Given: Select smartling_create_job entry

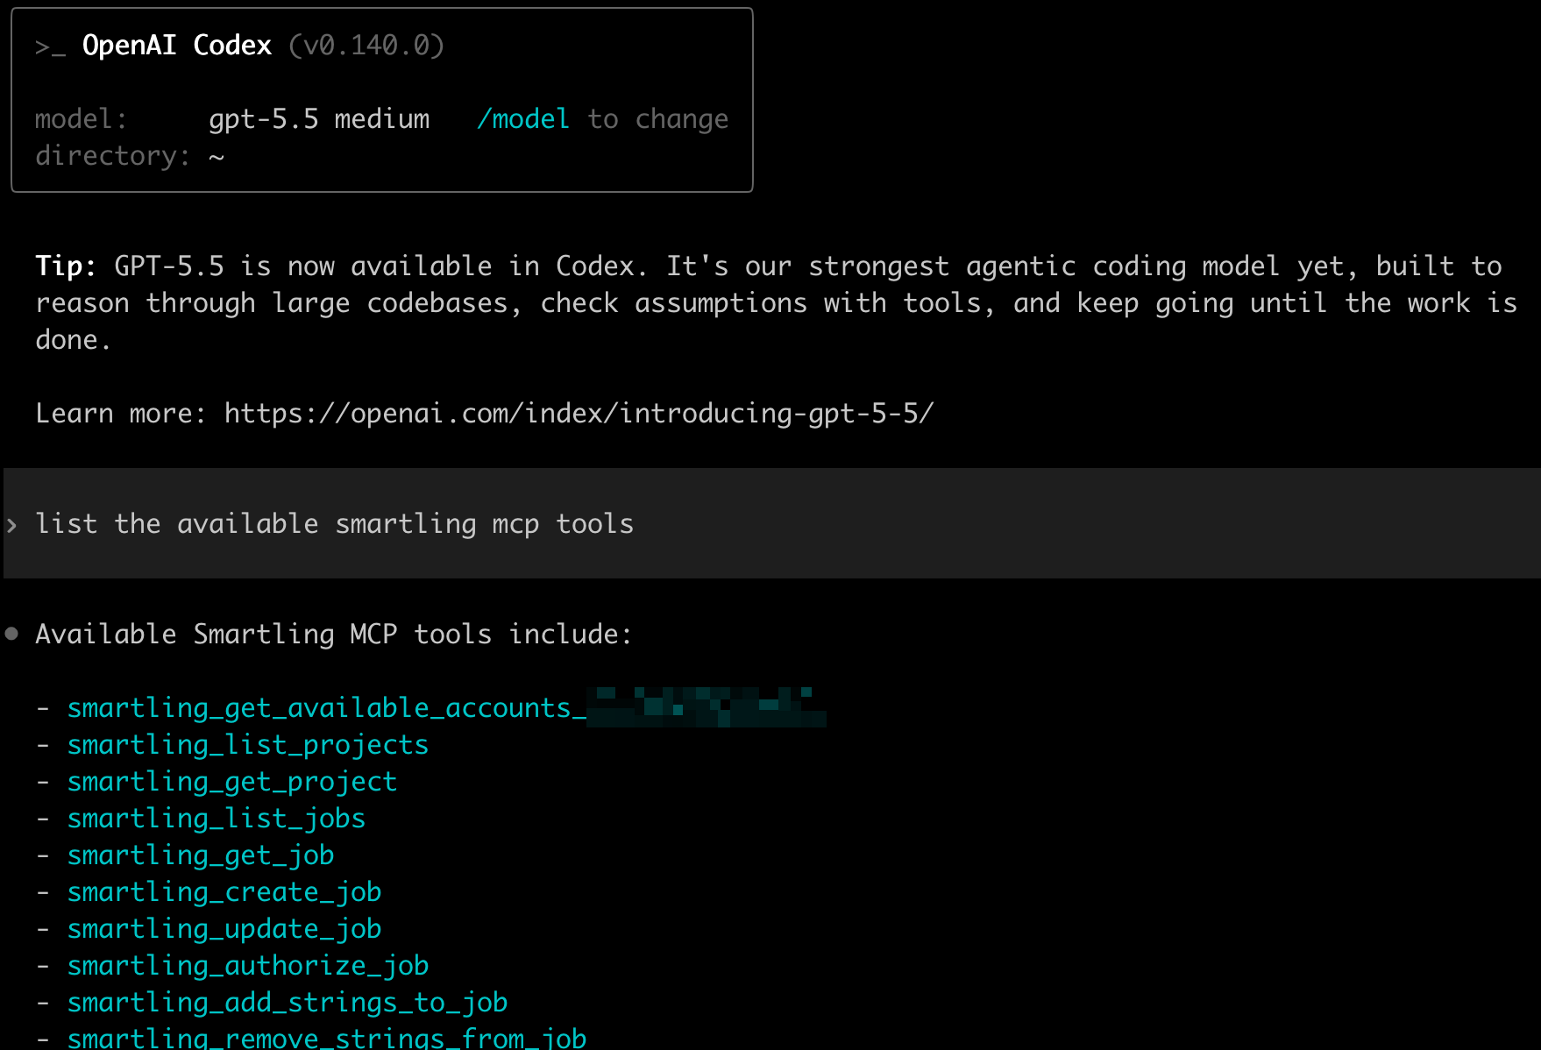Looking at the screenshot, I should [x=224, y=892].
